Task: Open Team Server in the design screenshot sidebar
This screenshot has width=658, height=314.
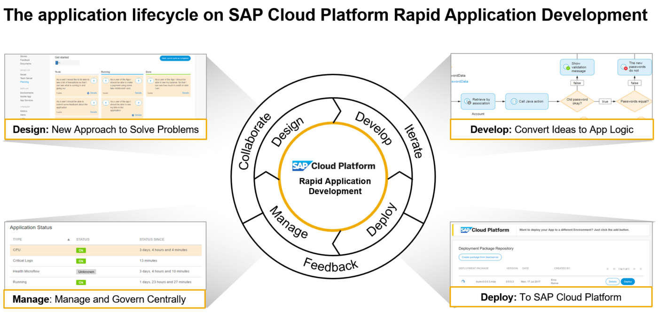Action: point(26,78)
